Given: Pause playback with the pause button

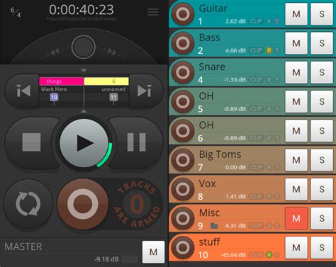Looking at the screenshot, I should point(137,142).
